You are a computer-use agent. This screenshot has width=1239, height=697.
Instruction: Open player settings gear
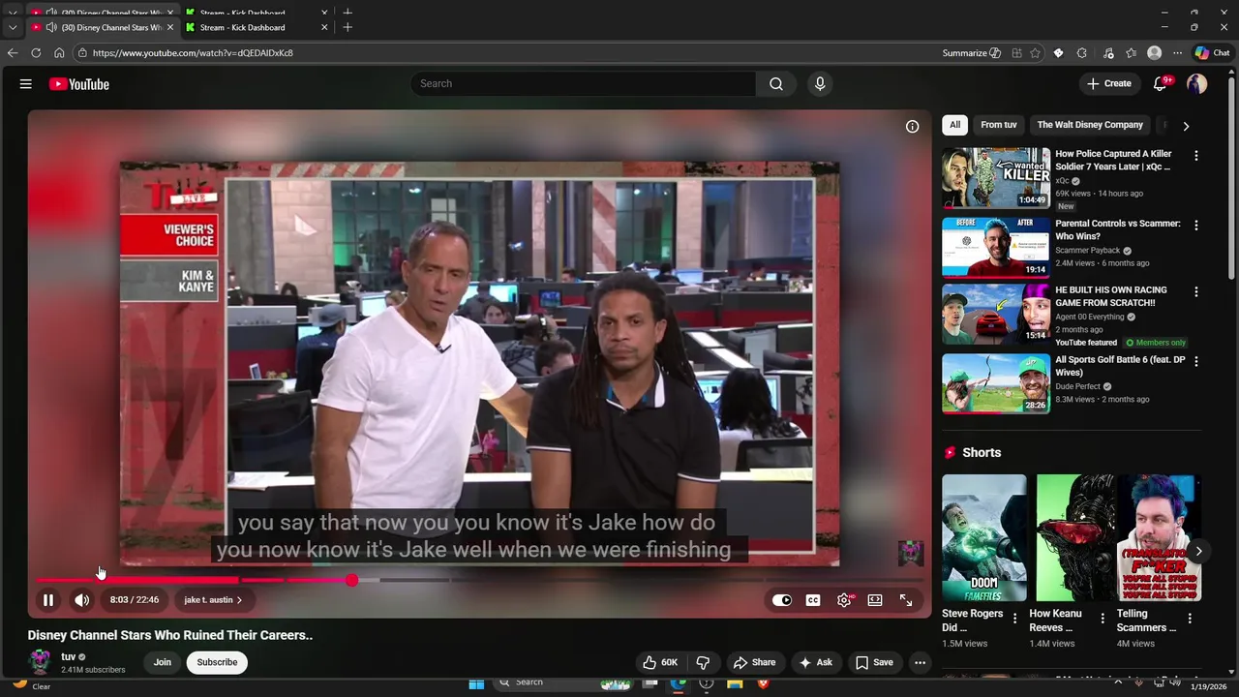pos(844,600)
